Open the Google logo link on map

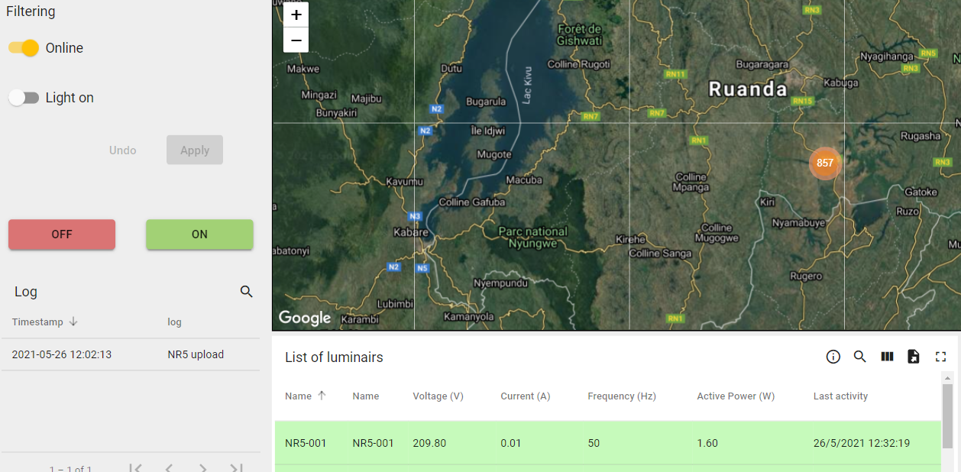pos(304,318)
